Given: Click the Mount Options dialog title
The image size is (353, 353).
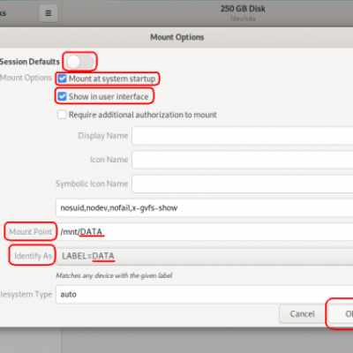Looking at the screenshot, I should [177, 37].
